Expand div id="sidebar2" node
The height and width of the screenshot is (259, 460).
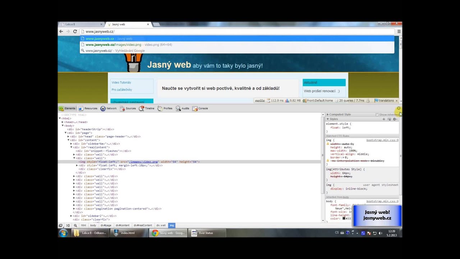coord(71,216)
